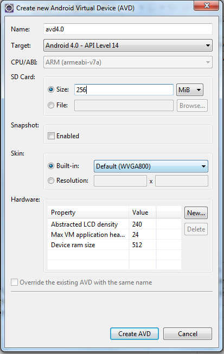The image size is (224, 354).
Task: Select the Abstracted LCD density row
Action: (114, 224)
